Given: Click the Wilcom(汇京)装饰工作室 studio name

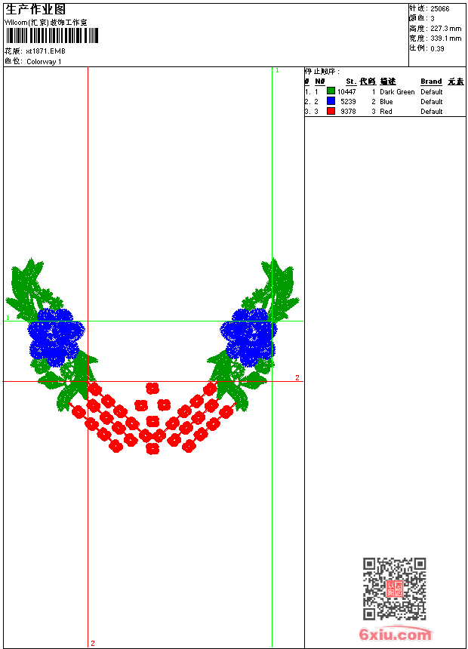Looking at the screenshot, I should [x=46, y=23].
